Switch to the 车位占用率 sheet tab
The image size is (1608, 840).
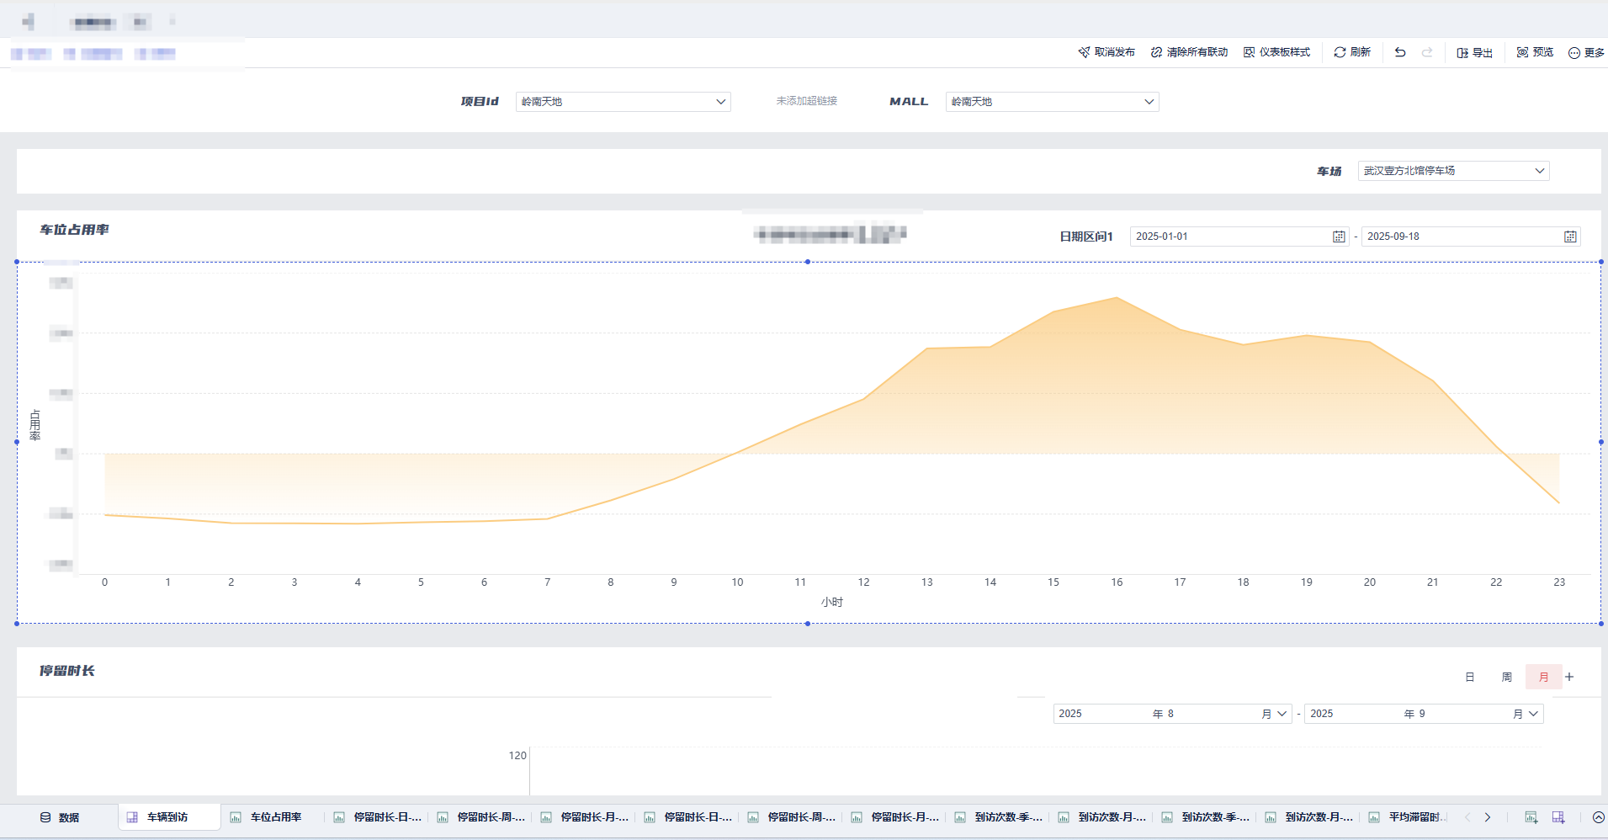(274, 817)
